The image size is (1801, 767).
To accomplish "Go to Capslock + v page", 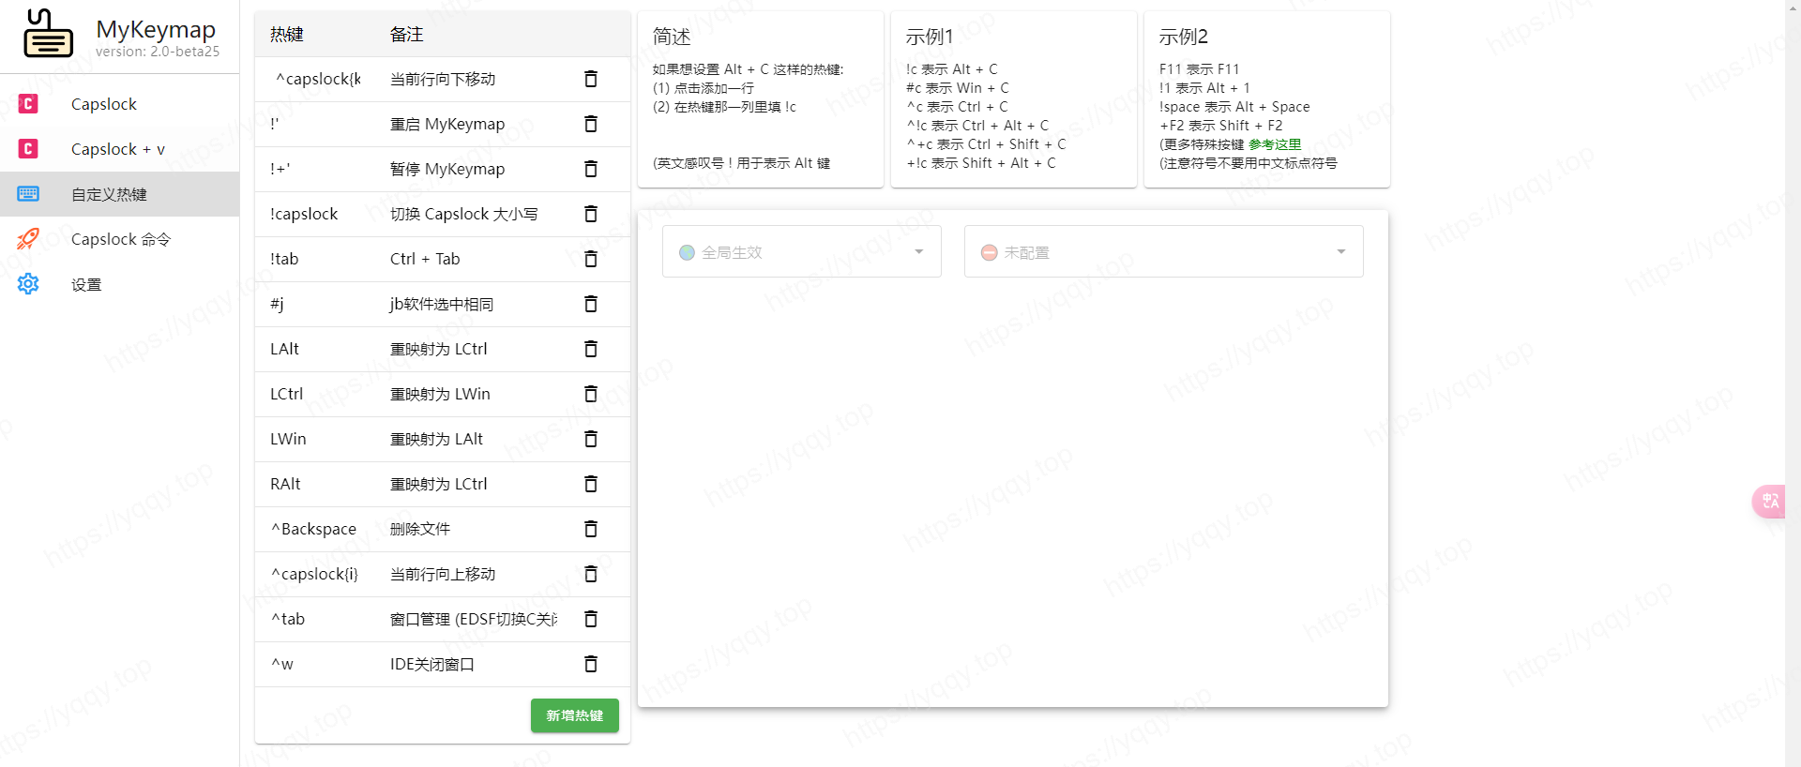I will (x=117, y=149).
